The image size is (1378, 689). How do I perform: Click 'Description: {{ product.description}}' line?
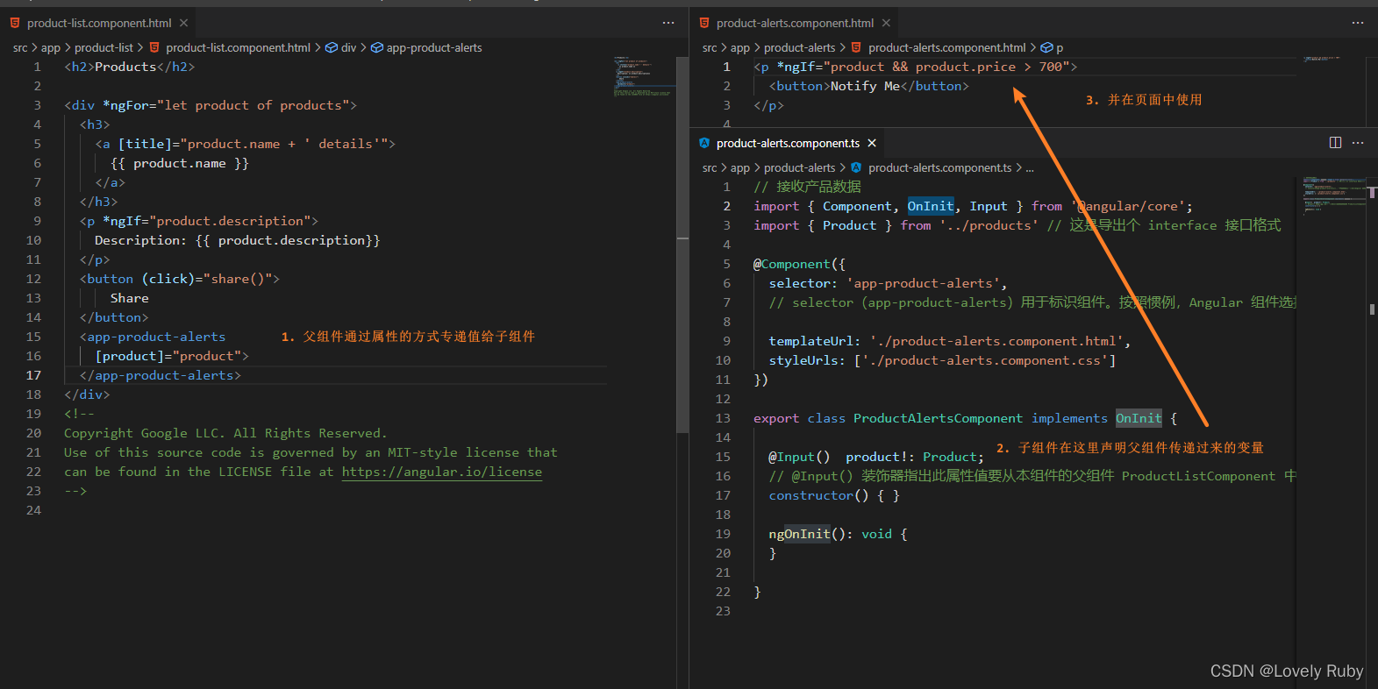[237, 240]
